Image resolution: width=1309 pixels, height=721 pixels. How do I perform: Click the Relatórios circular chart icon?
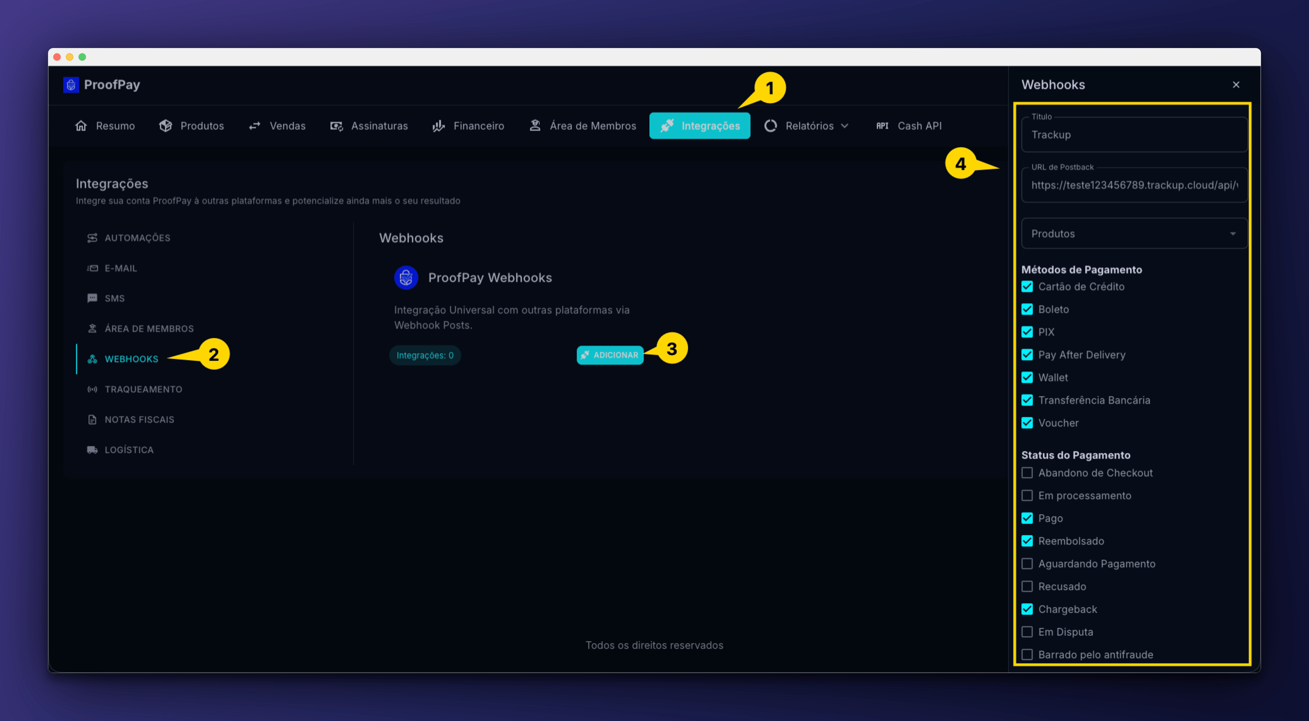point(770,125)
